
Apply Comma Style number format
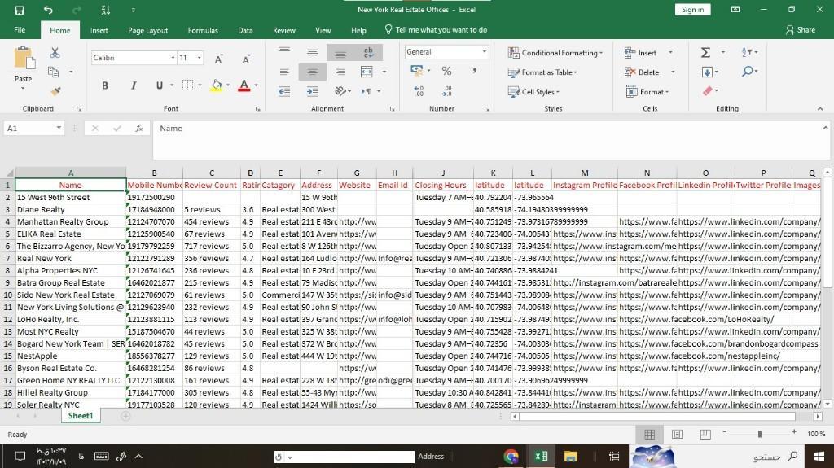[474, 71]
